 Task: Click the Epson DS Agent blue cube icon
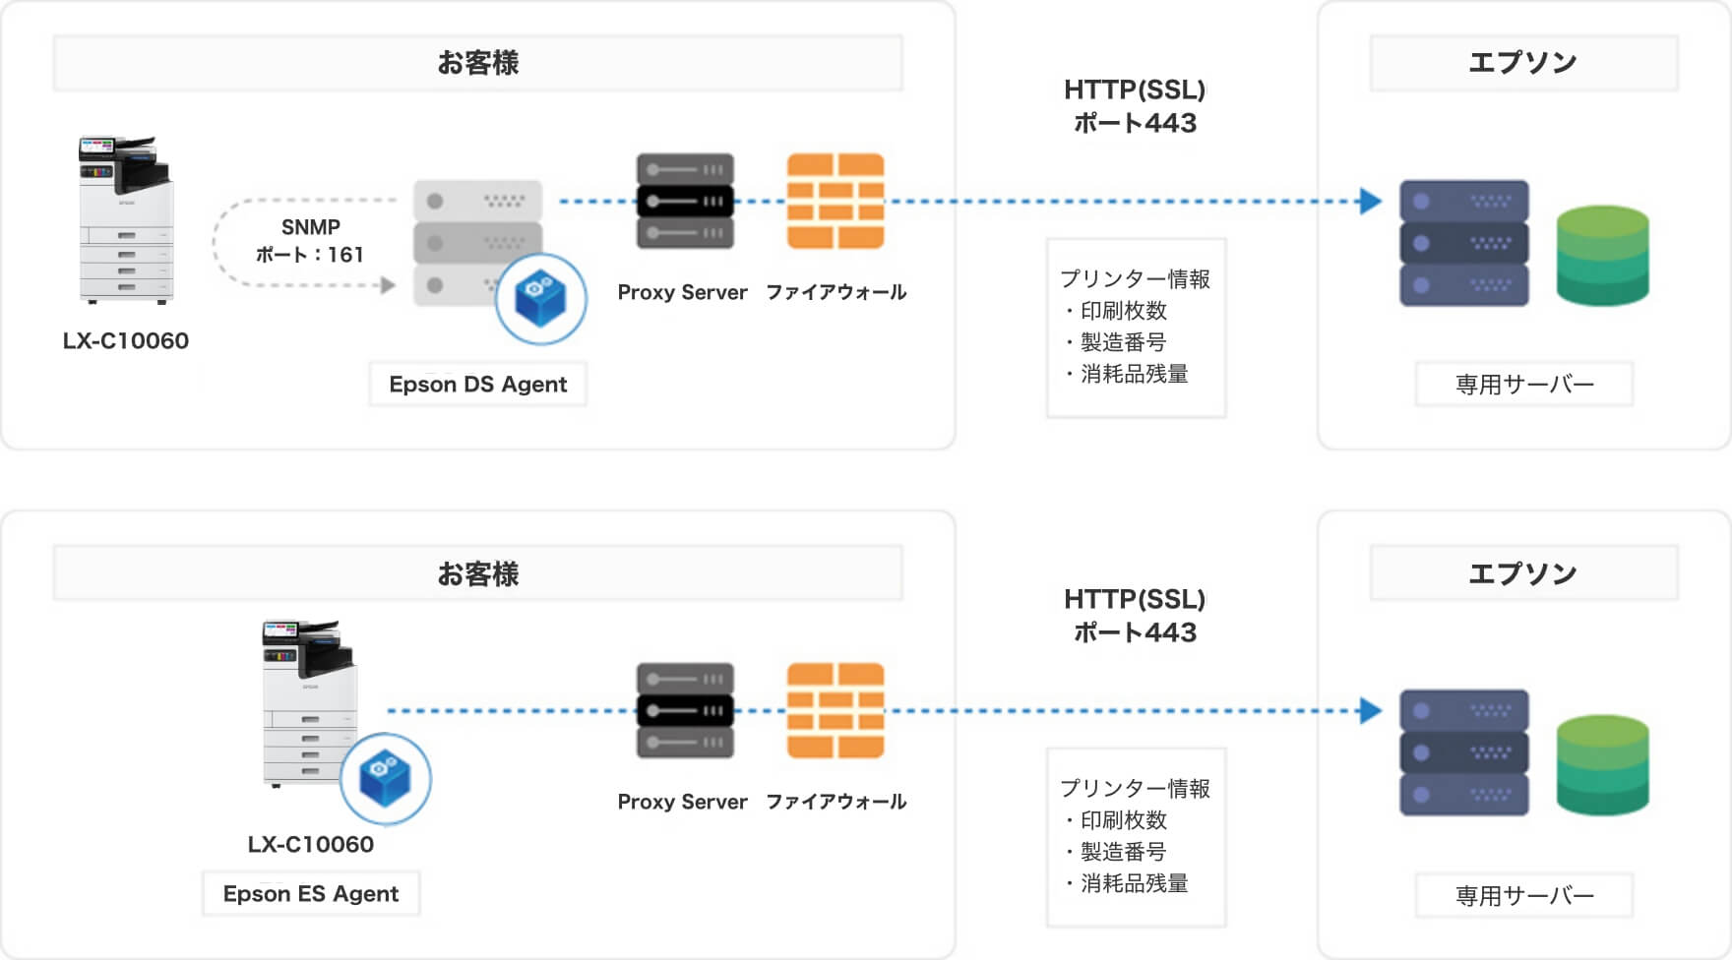(540, 299)
